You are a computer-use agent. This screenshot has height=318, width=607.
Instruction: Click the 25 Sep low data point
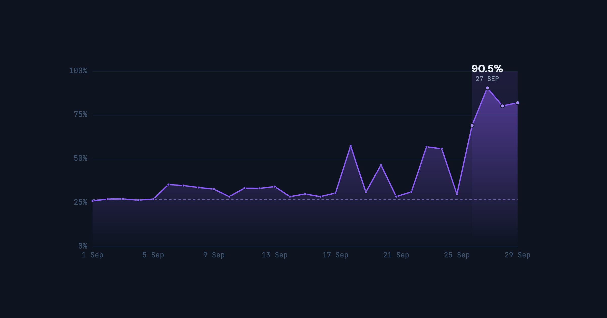coord(457,194)
